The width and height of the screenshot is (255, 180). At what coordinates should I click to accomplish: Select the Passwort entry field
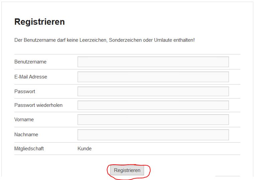[x=153, y=92]
